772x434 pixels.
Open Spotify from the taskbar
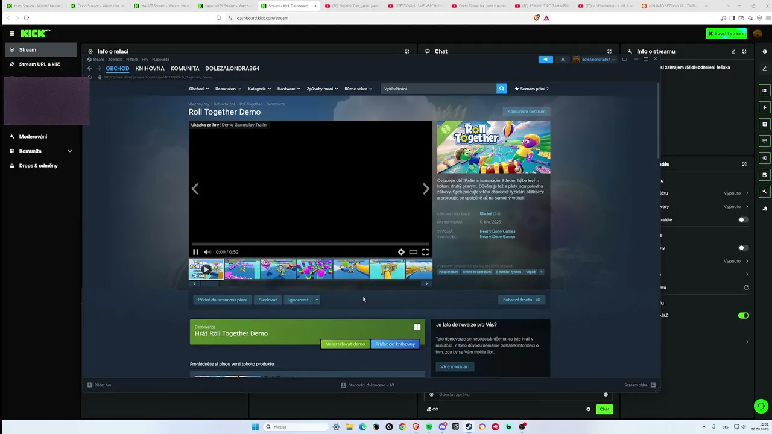click(429, 427)
